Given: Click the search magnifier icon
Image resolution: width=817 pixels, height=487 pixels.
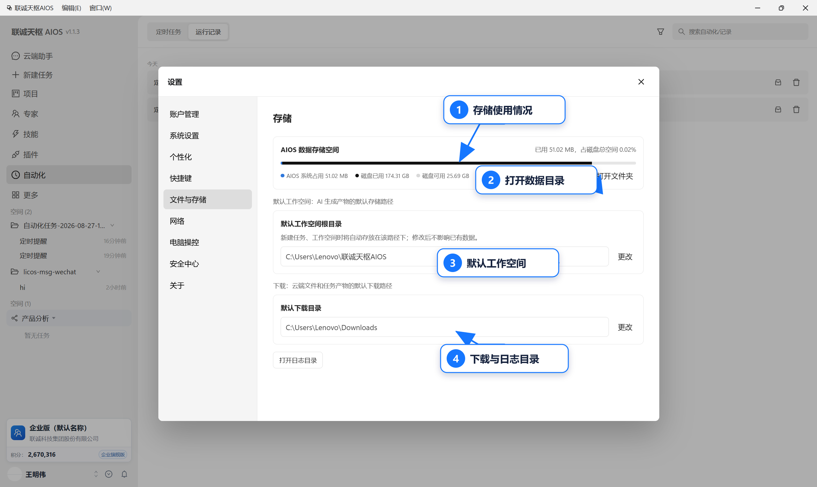Looking at the screenshot, I should click(x=682, y=32).
